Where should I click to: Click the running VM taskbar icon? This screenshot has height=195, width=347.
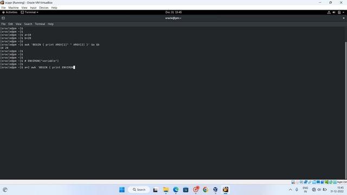[226, 190]
